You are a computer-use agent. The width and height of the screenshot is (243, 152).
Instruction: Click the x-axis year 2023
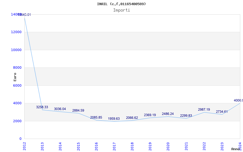coord(222,146)
